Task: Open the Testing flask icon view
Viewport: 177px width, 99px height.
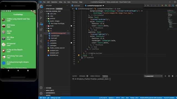Action: click(41, 35)
